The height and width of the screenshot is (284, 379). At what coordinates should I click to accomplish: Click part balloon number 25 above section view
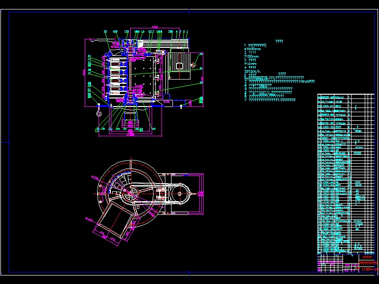[105, 32]
